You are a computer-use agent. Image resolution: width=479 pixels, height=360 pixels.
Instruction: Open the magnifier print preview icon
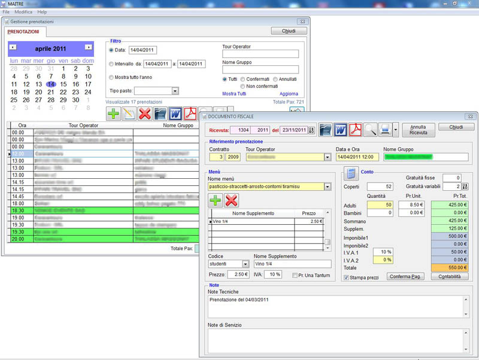(x=371, y=129)
